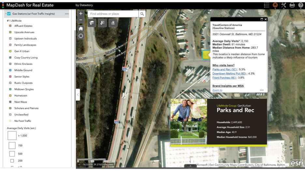Click Gen X Urban yellow swatch
Screen dimensions: 305x171
[x=10, y=51]
